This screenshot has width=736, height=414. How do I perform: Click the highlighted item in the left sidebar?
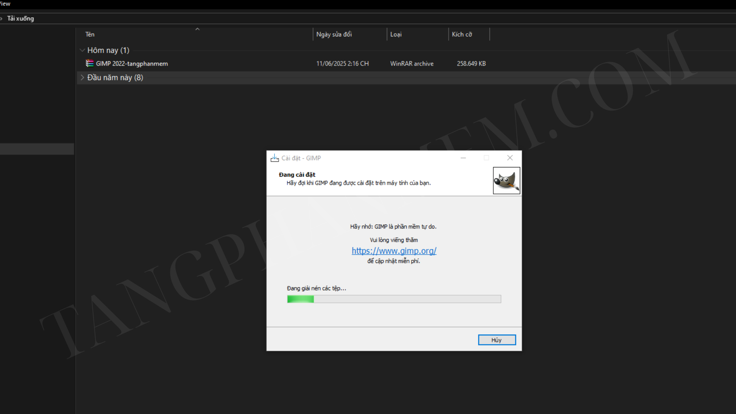(37, 149)
